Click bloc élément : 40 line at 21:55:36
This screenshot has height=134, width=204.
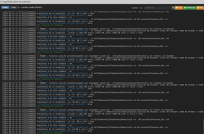coord(37,91)
